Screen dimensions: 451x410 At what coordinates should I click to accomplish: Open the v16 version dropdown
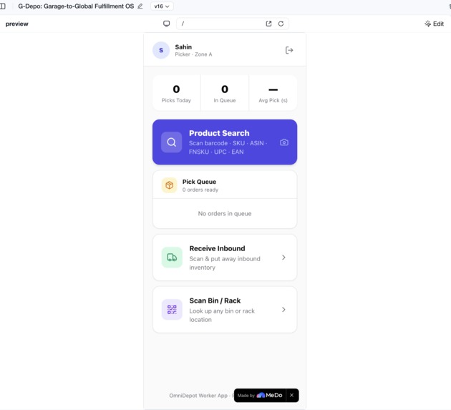tap(162, 6)
